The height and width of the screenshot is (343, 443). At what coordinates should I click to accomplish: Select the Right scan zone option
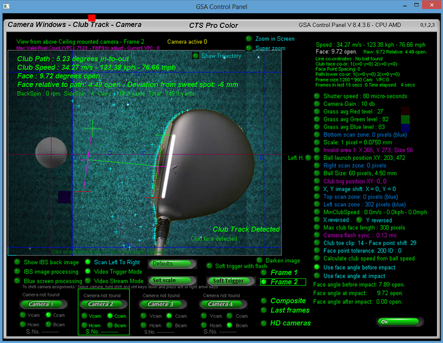pyautogui.click(x=317, y=165)
